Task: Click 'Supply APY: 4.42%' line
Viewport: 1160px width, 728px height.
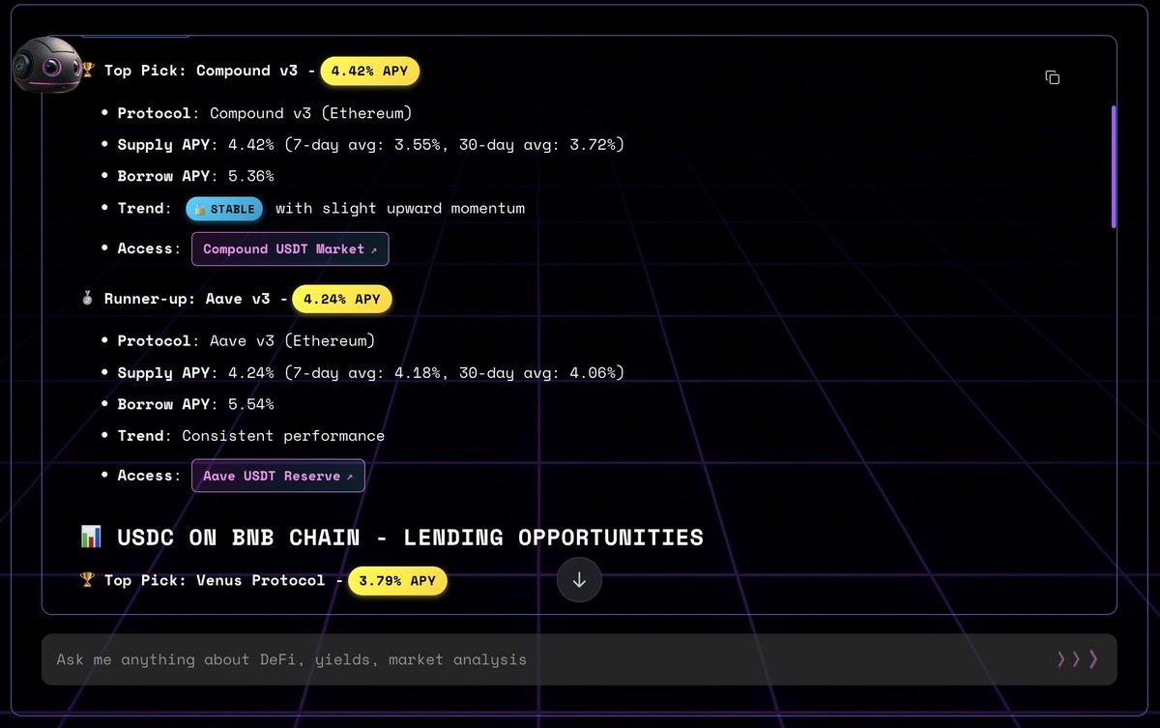Action: [371, 145]
